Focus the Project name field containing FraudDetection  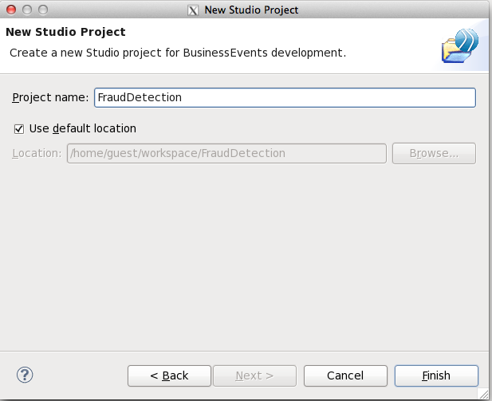[285, 97]
